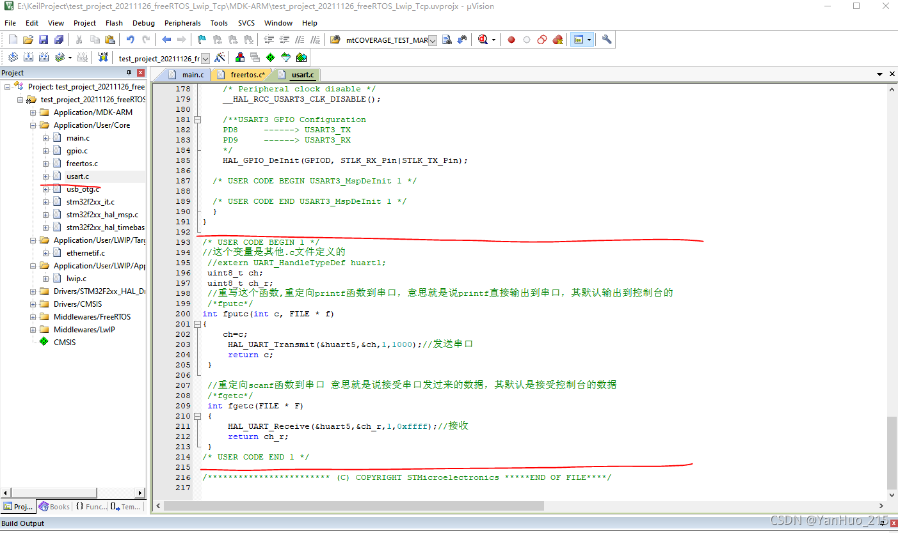Expand the Drivers/CMSIS folder
The image size is (898, 533).
pos(33,304)
